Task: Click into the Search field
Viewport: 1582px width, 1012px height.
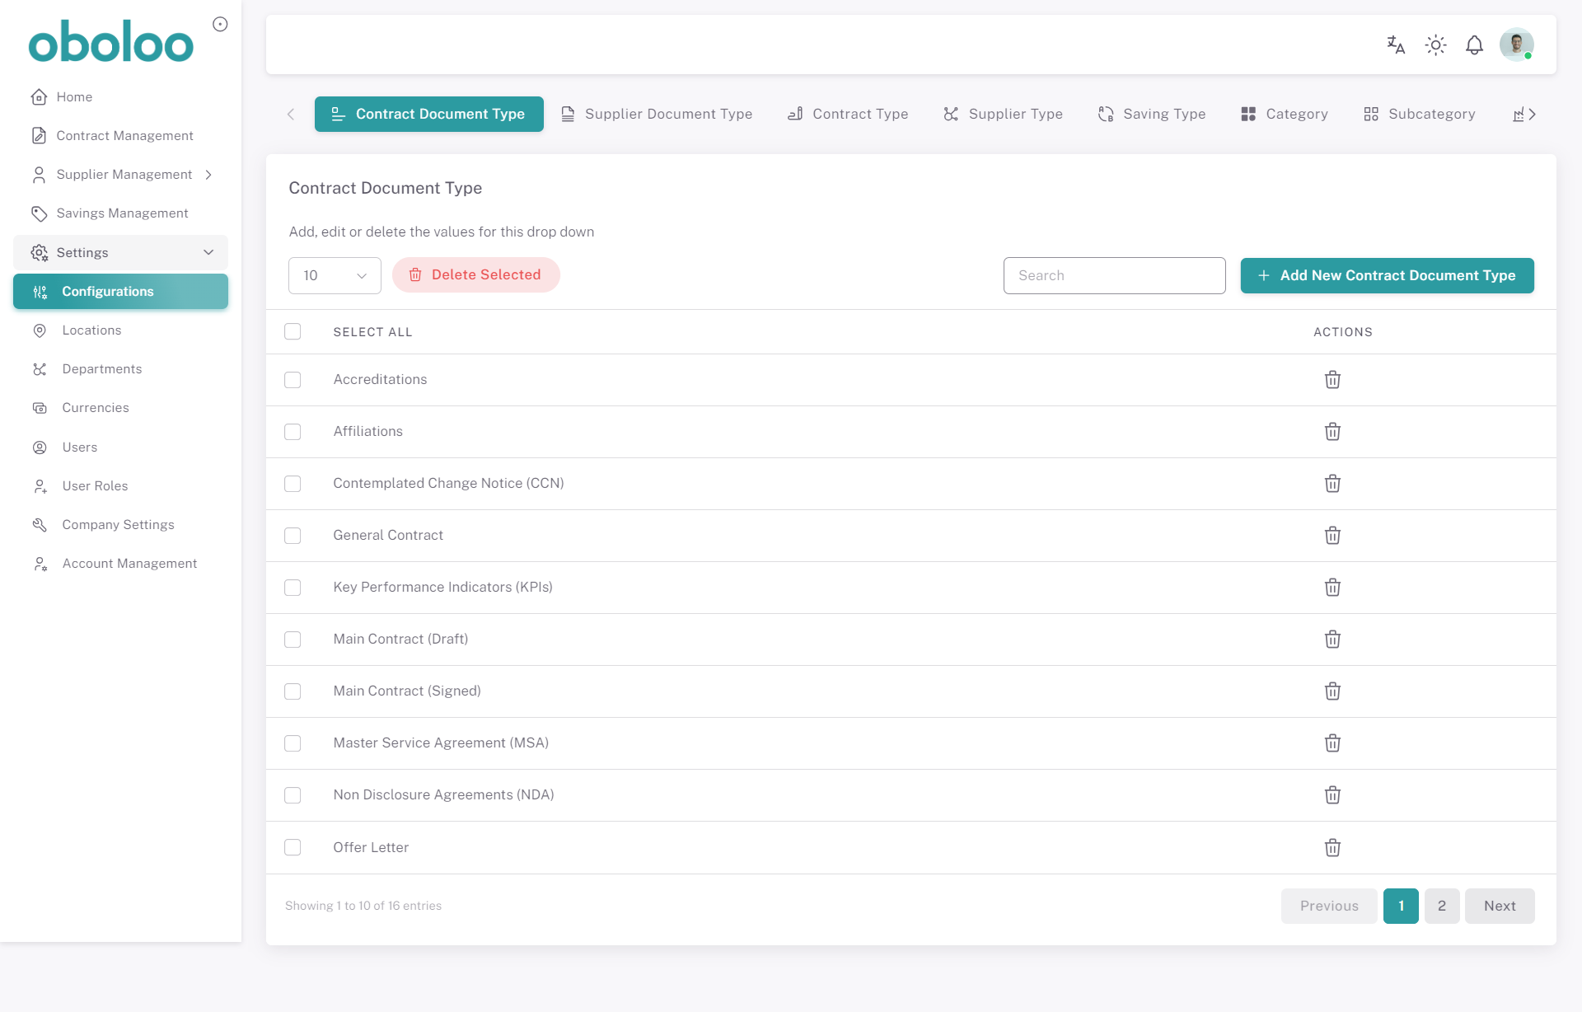Action: coord(1114,275)
